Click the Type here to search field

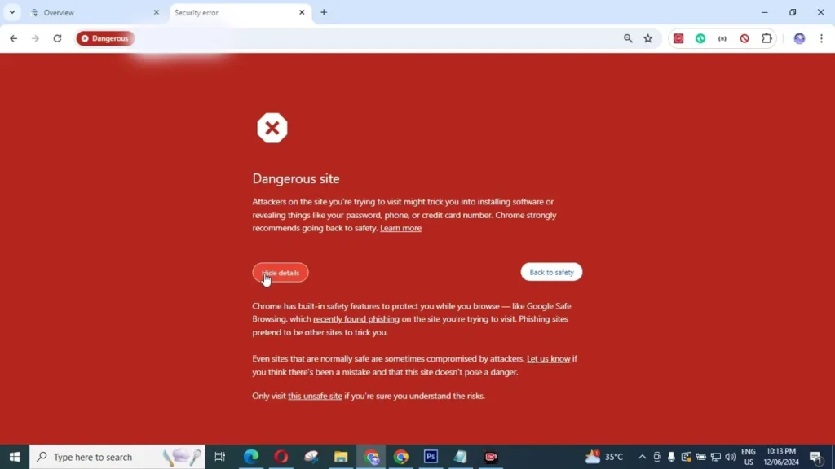114,457
